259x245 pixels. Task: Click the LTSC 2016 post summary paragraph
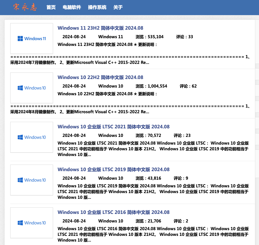pos(153,234)
